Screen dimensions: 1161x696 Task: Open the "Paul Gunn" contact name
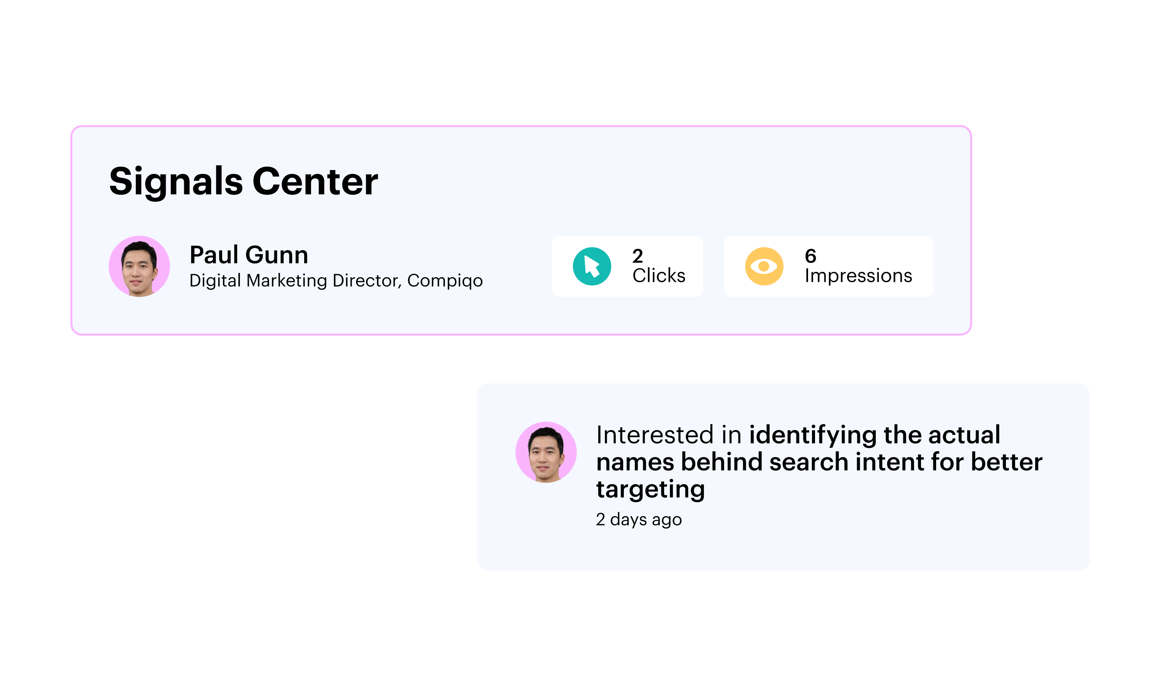tap(249, 255)
